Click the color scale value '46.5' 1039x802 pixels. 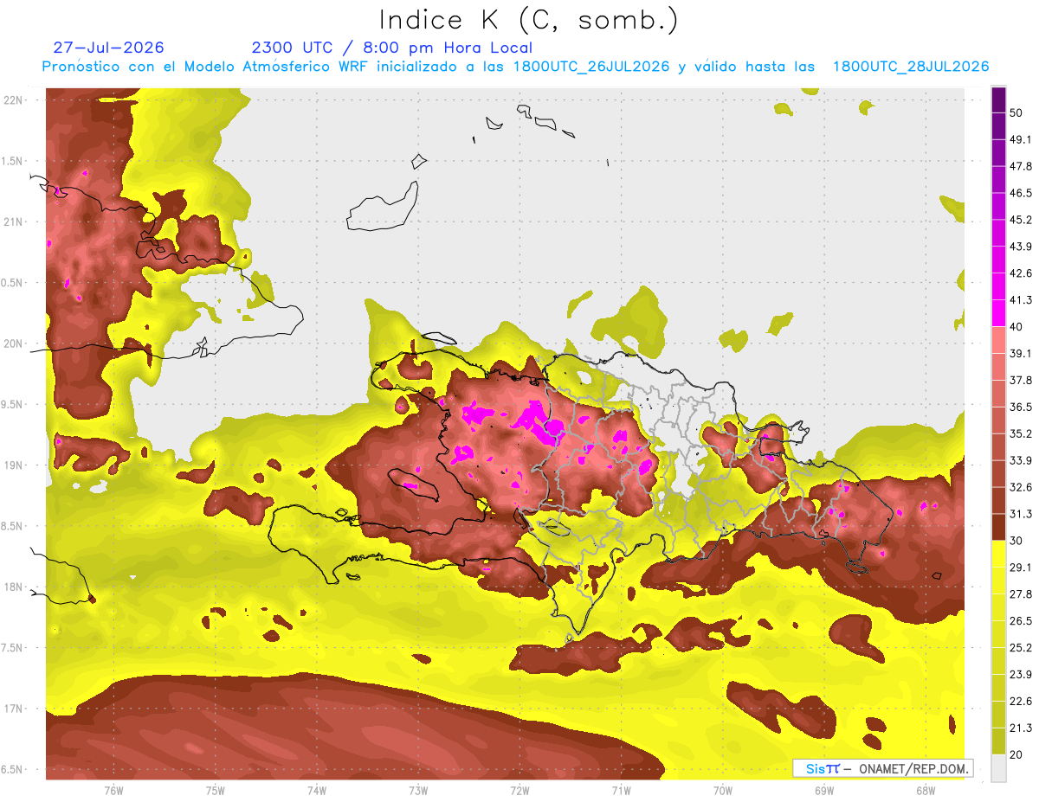[x=1021, y=193]
